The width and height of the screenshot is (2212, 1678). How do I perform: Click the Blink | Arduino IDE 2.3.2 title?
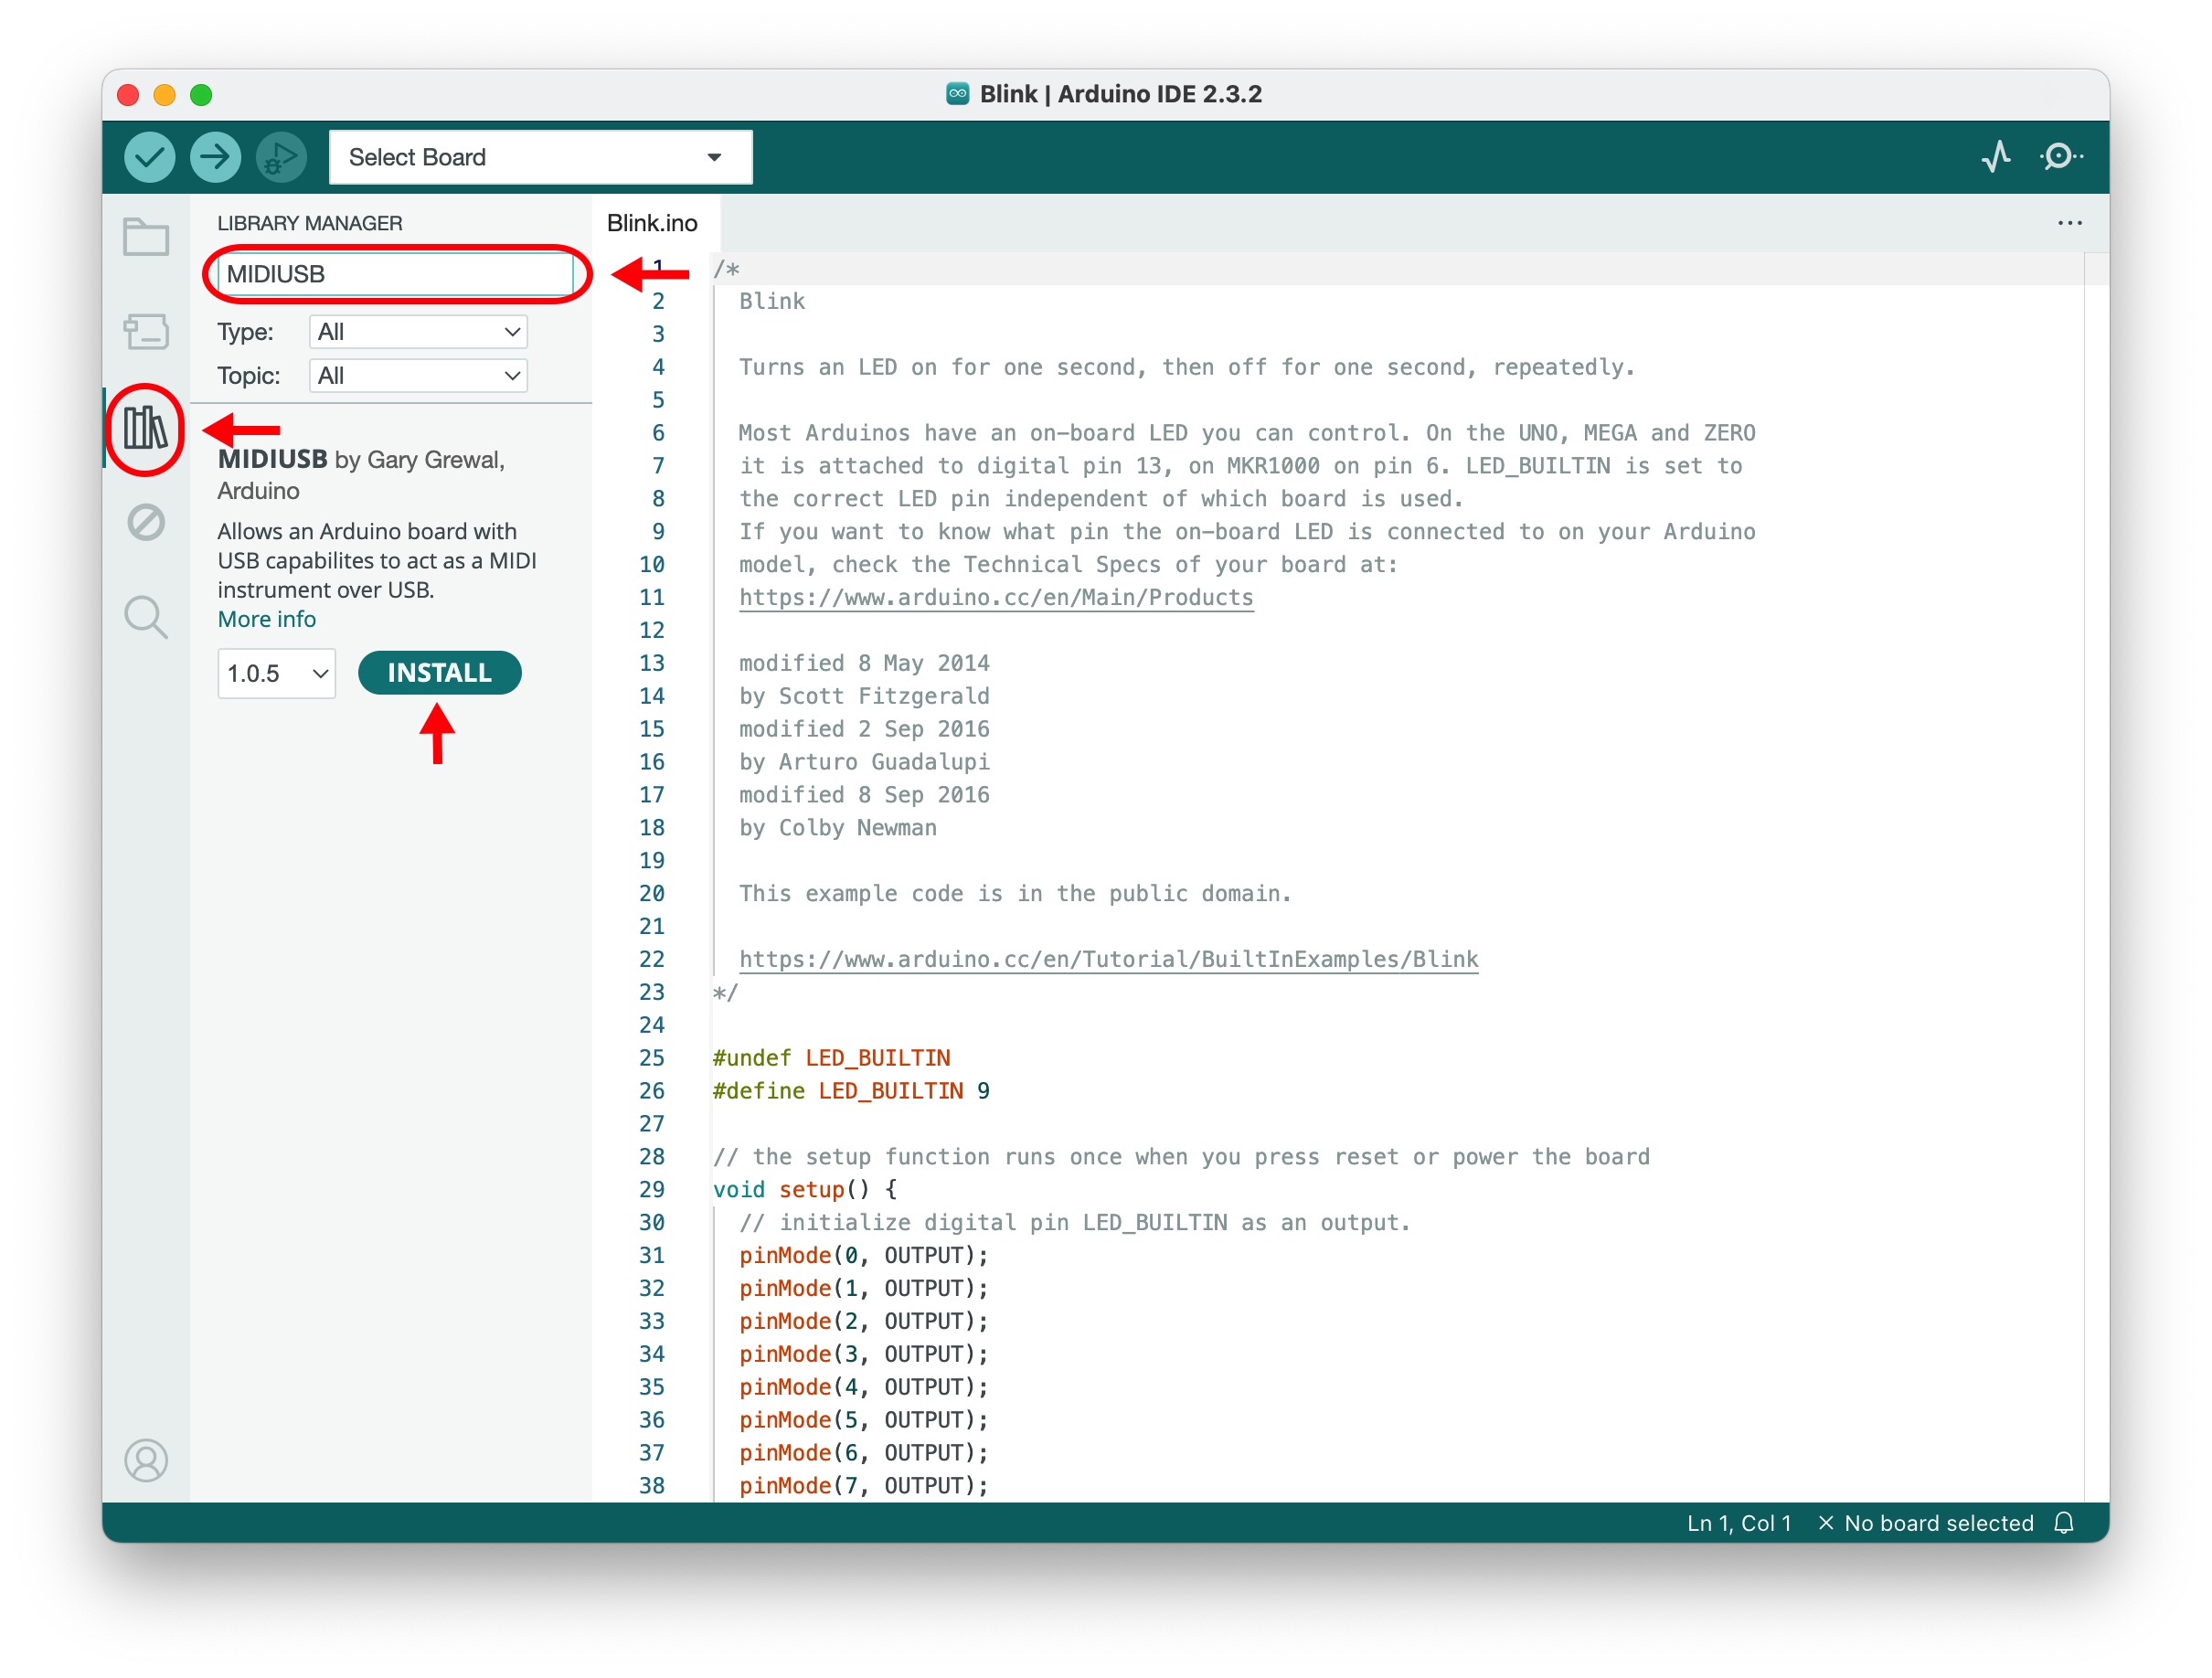1120,94
